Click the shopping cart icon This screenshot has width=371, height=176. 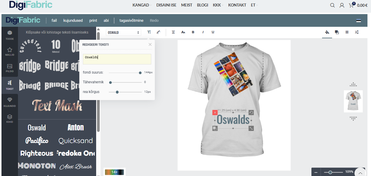pos(351,5)
